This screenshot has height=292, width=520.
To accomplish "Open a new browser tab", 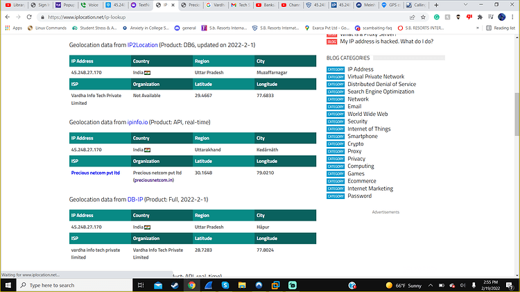I will 436,5.
